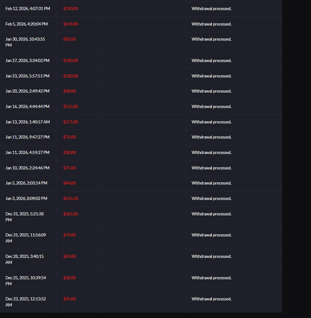Viewport: 311px width, 318px height.
Task: Click the Jan 23, 2026 5:57:51 PM date
Action: pyautogui.click(x=27, y=76)
